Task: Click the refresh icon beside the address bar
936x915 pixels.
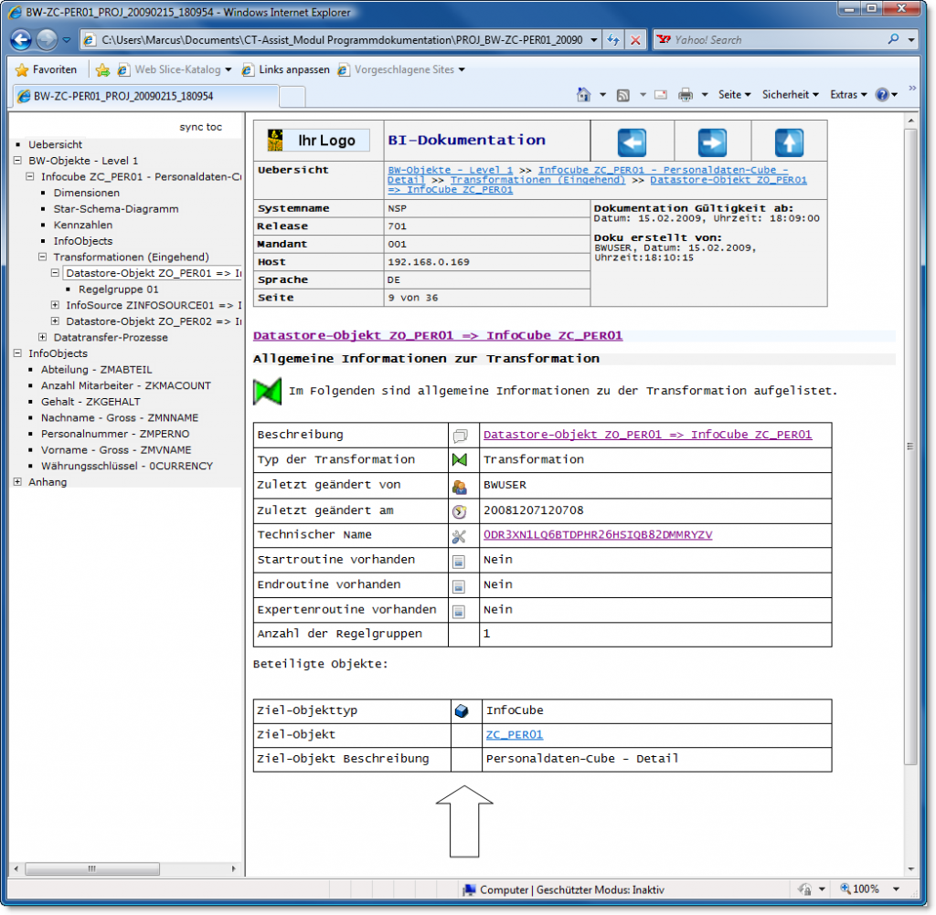Action: point(614,39)
